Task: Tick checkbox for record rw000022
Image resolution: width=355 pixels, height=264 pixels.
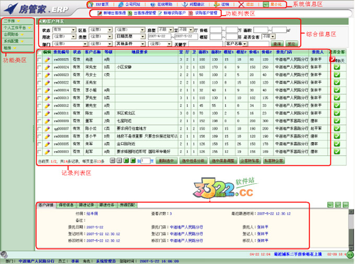Action: click(x=40, y=83)
